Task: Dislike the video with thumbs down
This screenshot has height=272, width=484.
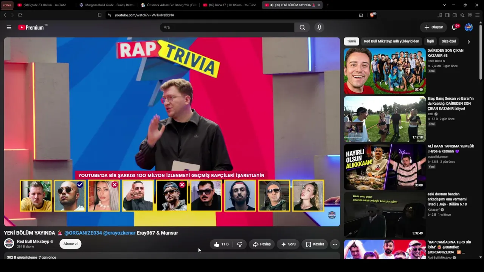Action: click(x=240, y=244)
